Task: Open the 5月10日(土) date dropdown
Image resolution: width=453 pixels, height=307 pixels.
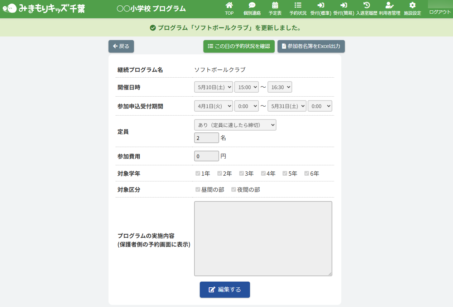Action: (x=213, y=87)
